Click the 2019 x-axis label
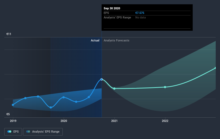Image resolution: width=220 pixels, height=139 pixels. pos(13,121)
